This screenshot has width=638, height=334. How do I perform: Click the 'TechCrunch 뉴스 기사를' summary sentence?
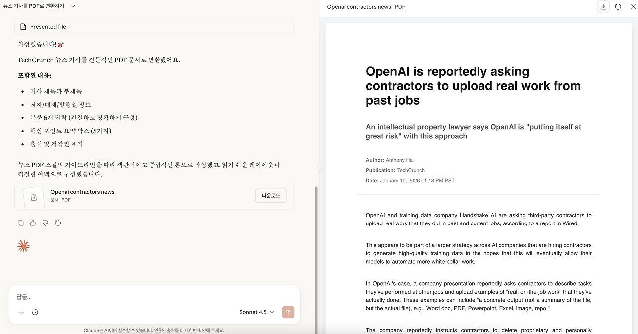[99, 60]
